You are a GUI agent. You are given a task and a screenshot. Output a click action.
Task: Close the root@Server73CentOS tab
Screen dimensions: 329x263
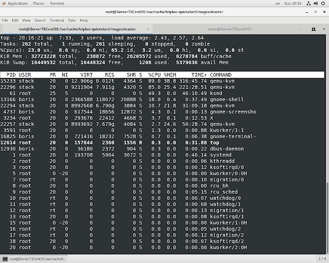[x=148, y=29]
